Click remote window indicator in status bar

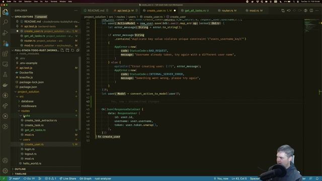click(4, 178)
